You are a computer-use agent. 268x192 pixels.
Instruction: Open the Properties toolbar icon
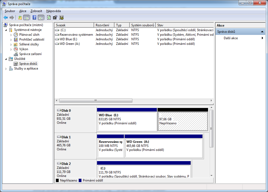(55, 17)
